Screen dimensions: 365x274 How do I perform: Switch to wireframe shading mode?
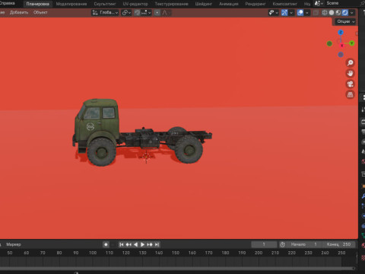tap(325, 13)
